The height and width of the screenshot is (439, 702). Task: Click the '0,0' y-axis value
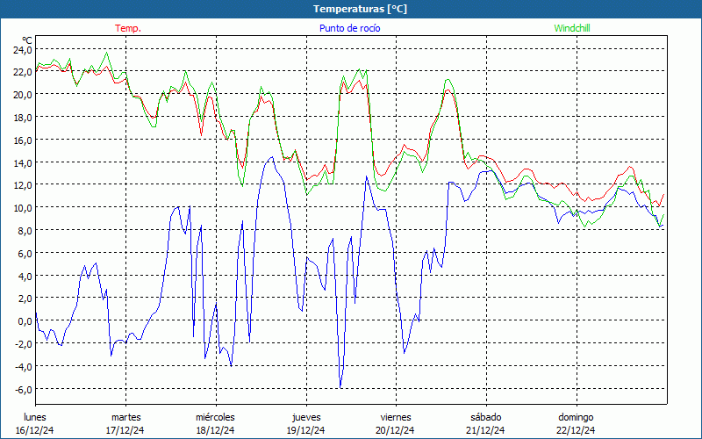click(25, 321)
